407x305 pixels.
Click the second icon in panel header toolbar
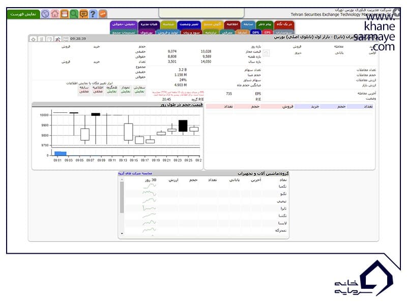pos(41,39)
